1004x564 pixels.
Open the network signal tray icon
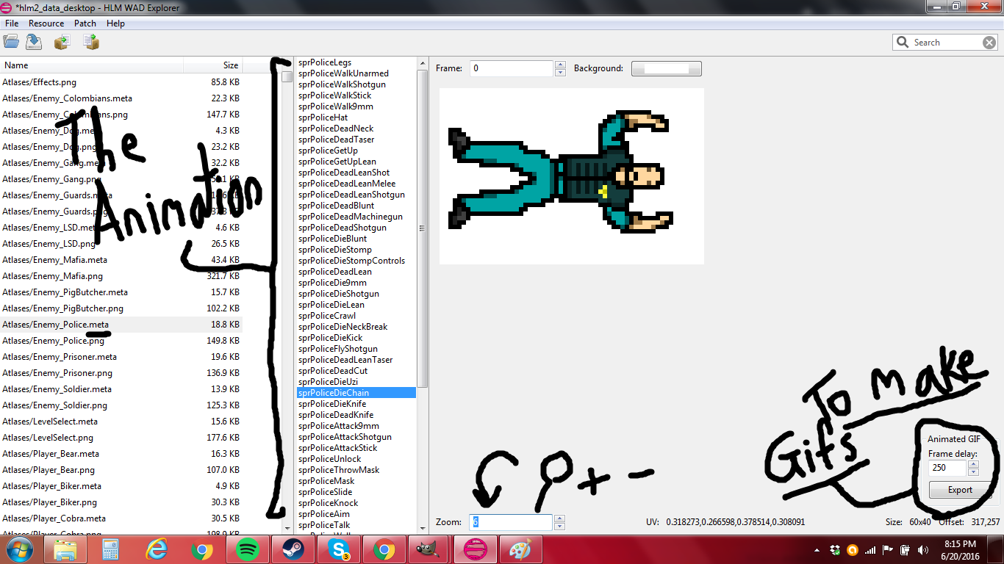(x=870, y=549)
